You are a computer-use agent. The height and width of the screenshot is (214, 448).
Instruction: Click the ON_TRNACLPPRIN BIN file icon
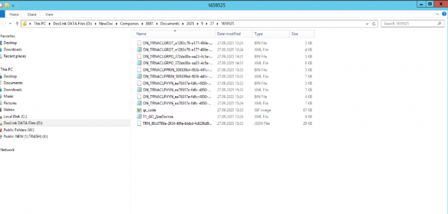click(139, 70)
